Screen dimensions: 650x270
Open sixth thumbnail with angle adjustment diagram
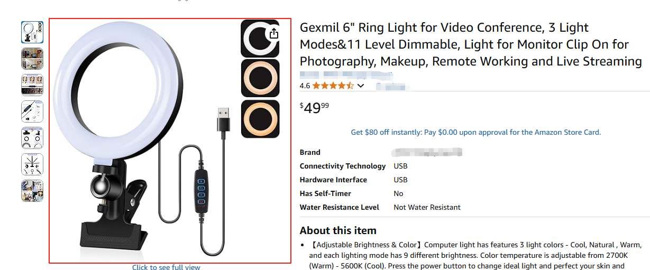tap(32, 164)
